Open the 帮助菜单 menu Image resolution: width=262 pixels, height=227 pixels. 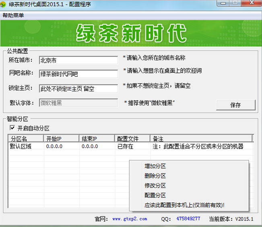pyautogui.click(x=13, y=16)
